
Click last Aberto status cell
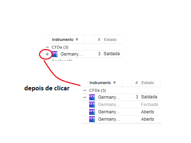click(148, 119)
